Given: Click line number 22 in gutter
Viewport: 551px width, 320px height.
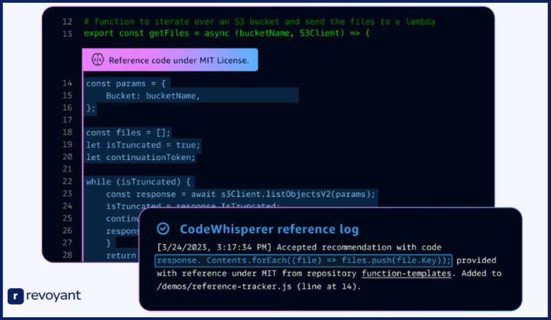Looking at the screenshot, I should (67, 182).
